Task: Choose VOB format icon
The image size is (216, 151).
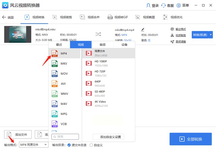Action: (55, 124)
